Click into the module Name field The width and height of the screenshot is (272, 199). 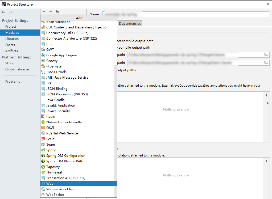click(x=186, y=14)
